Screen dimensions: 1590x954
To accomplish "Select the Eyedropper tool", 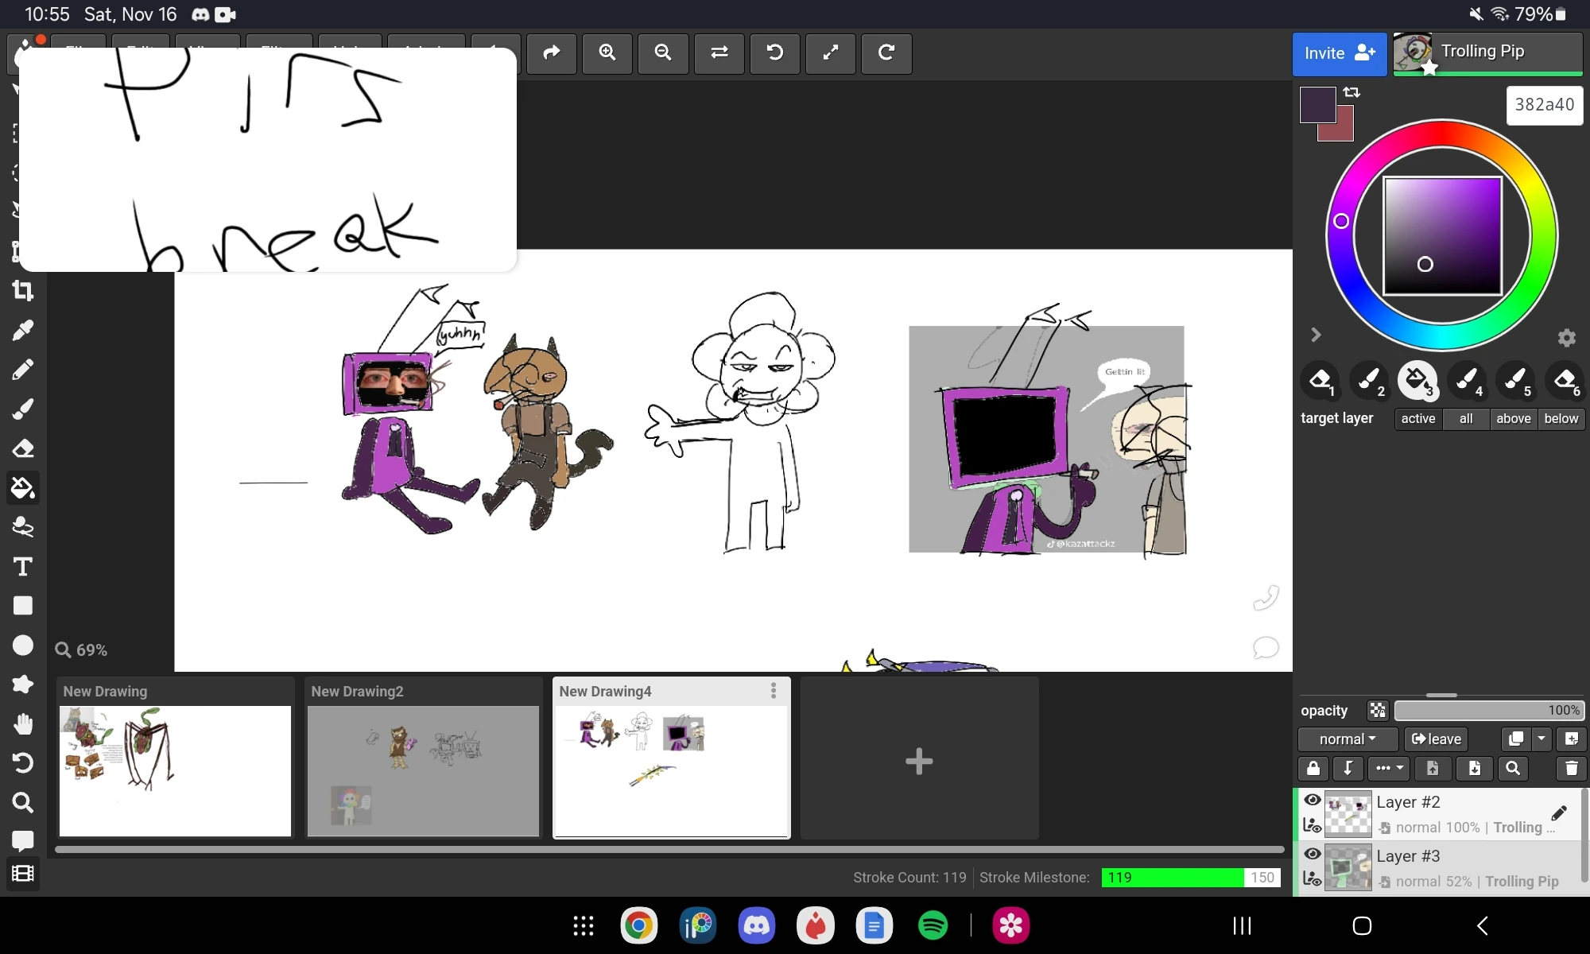I will point(23,330).
